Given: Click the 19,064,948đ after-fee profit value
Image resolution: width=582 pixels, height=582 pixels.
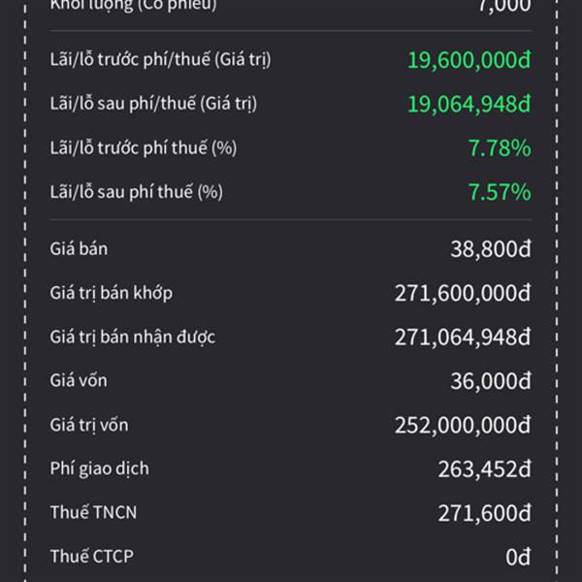Looking at the screenshot, I should (x=469, y=104).
